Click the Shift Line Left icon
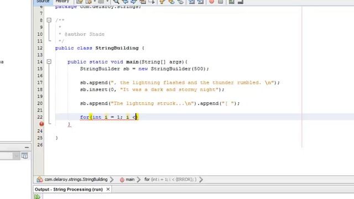 [192, 2]
